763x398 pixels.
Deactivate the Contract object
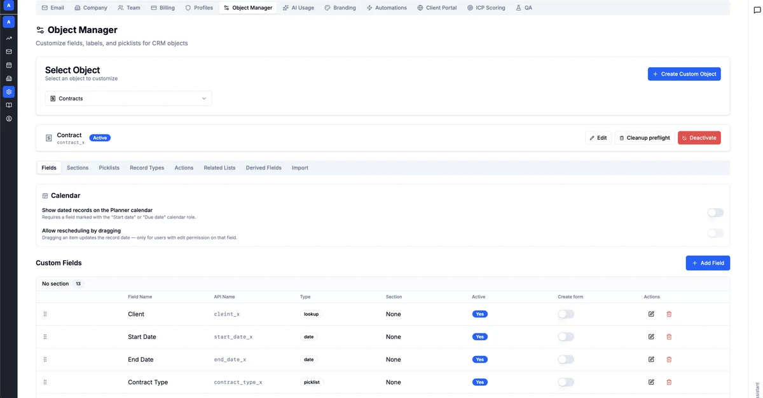tap(699, 138)
